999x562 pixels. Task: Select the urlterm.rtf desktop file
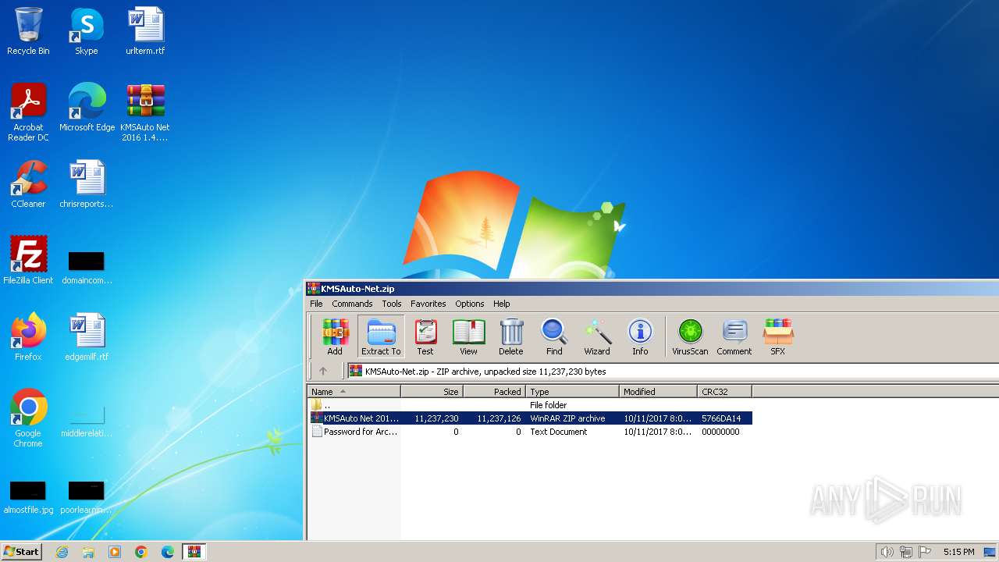[145, 31]
